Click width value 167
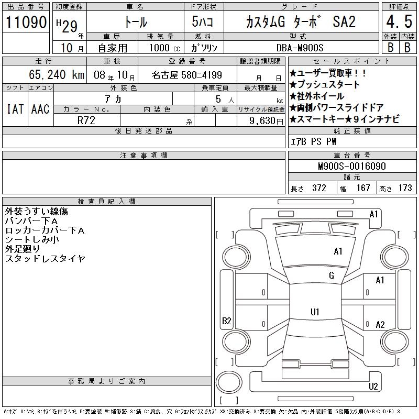 [363, 188]
